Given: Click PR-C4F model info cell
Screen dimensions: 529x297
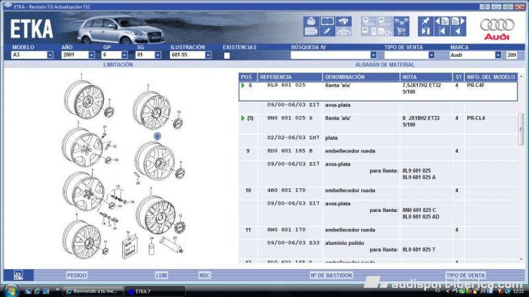Looking at the screenshot, I should click(475, 85).
